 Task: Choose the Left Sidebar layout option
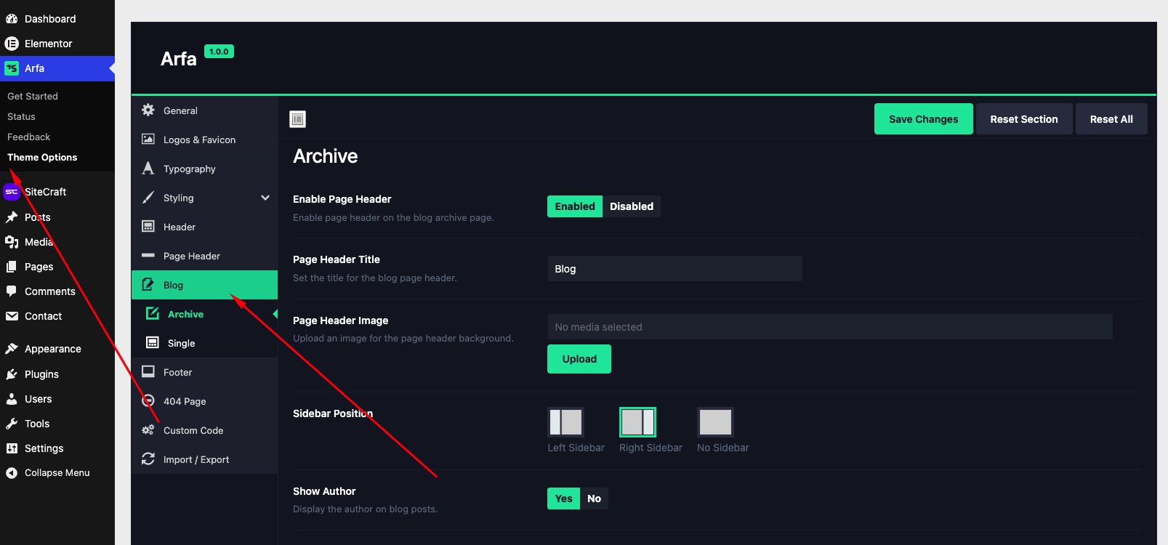click(x=566, y=422)
